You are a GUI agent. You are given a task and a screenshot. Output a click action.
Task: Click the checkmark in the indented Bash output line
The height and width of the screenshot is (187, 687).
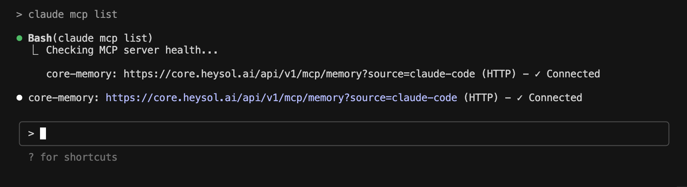tap(538, 74)
